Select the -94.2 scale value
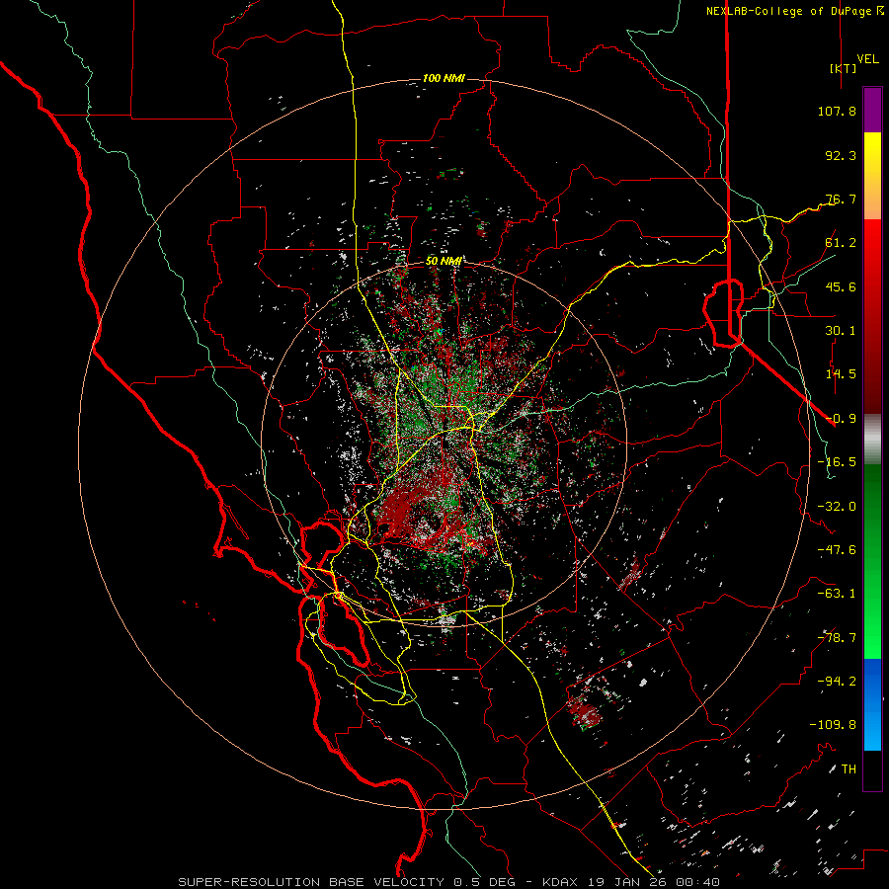Screen dimensions: 889x889 click(837, 682)
